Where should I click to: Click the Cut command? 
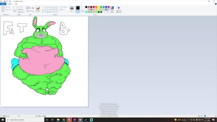(x=8, y=7)
